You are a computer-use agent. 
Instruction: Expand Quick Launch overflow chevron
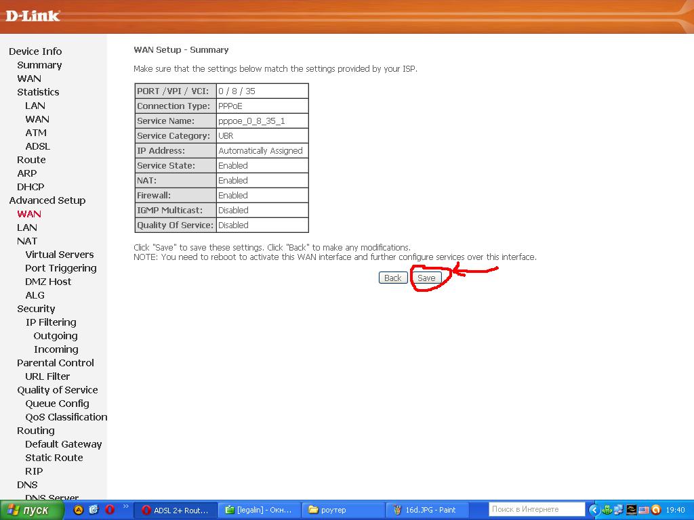pyautogui.click(x=125, y=506)
